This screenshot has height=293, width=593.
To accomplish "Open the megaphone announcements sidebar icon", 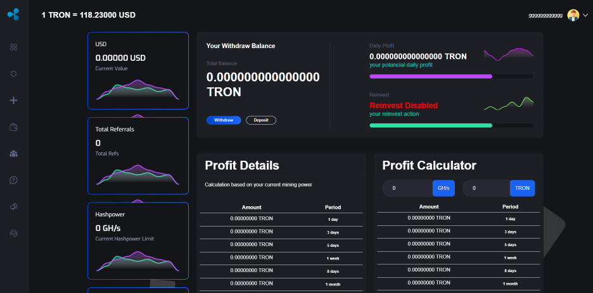I will (13, 207).
